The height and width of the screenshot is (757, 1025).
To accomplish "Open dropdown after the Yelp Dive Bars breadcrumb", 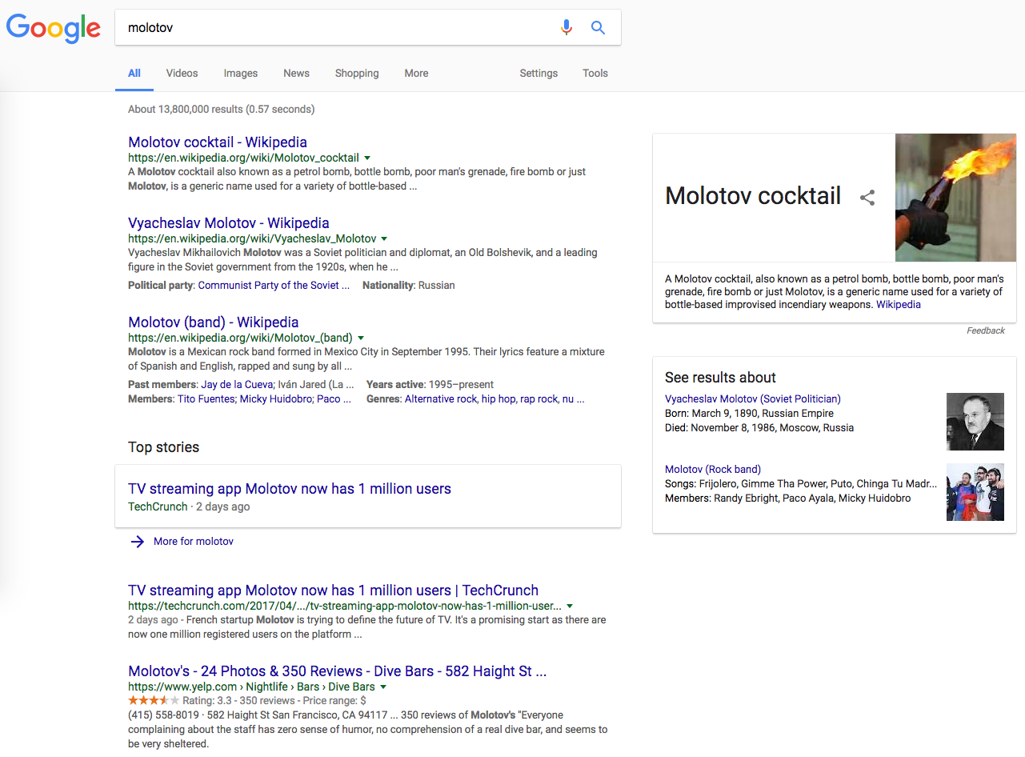I will pos(383,687).
